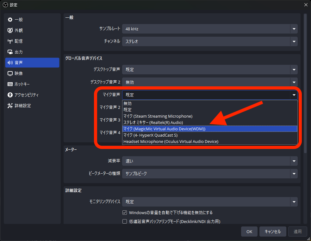Select the 詳細設定 tools icon
Image resolution: width=311 pixels, height=241 pixels.
pyautogui.click(x=10, y=106)
